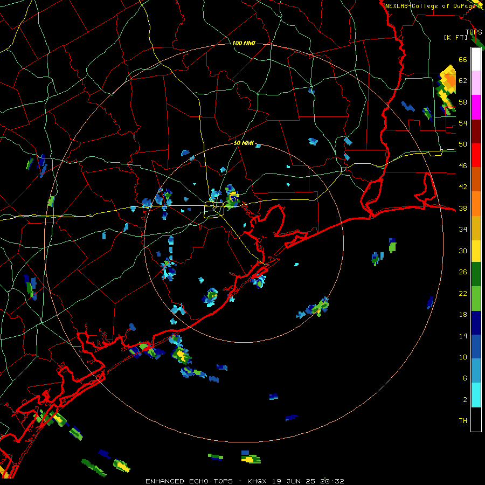Click the "50" legend value
This screenshot has height=485, width=485.
463,144
